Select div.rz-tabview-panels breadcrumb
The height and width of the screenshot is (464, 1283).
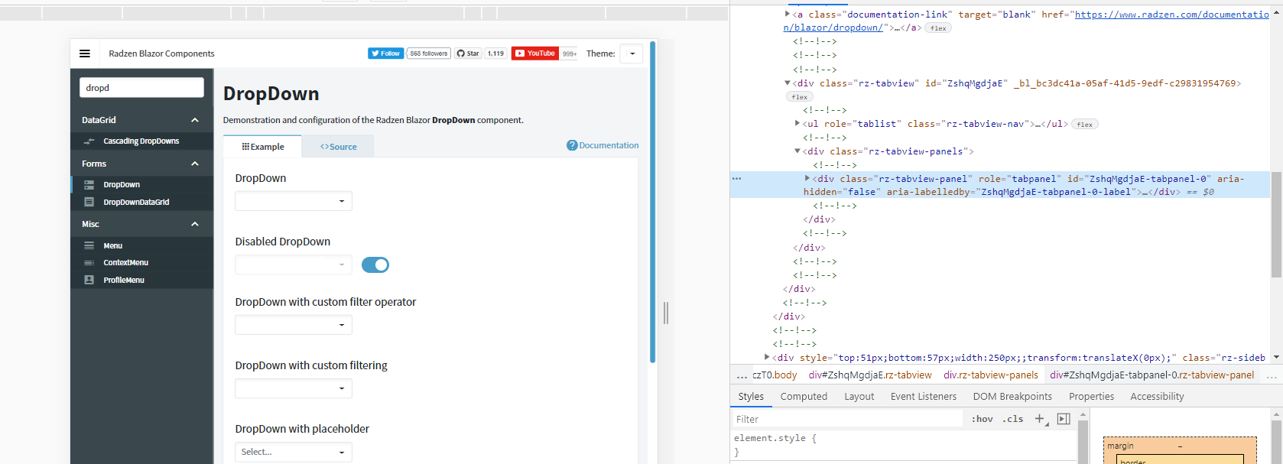(x=991, y=375)
